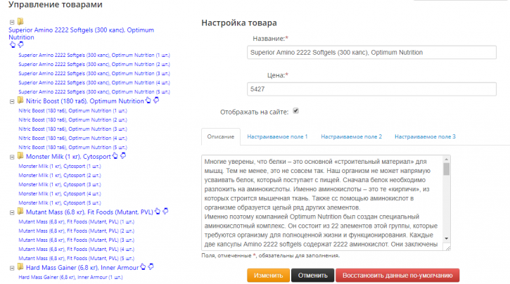Select 'Monster Milk (1 кг), Cytosport (1 шт.)' row
The image size is (510, 284).
point(60,167)
